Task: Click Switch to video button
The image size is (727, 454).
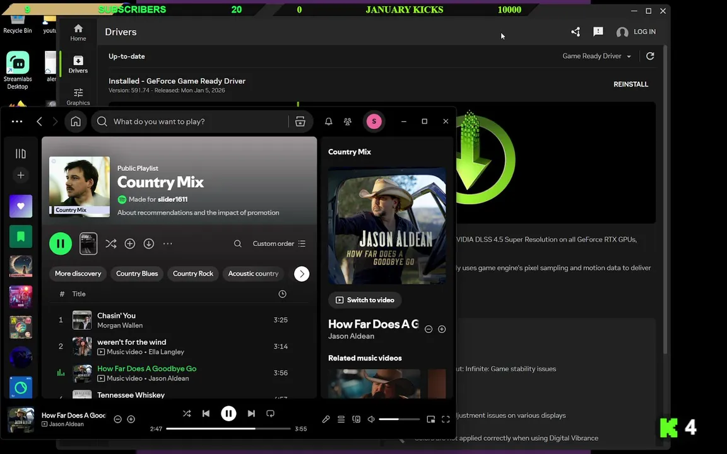Action: click(365, 300)
